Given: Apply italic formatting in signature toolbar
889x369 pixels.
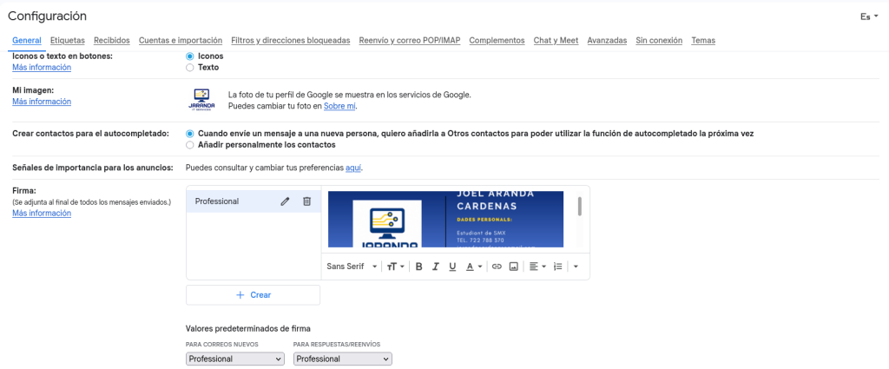Looking at the screenshot, I should (x=436, y=267).
